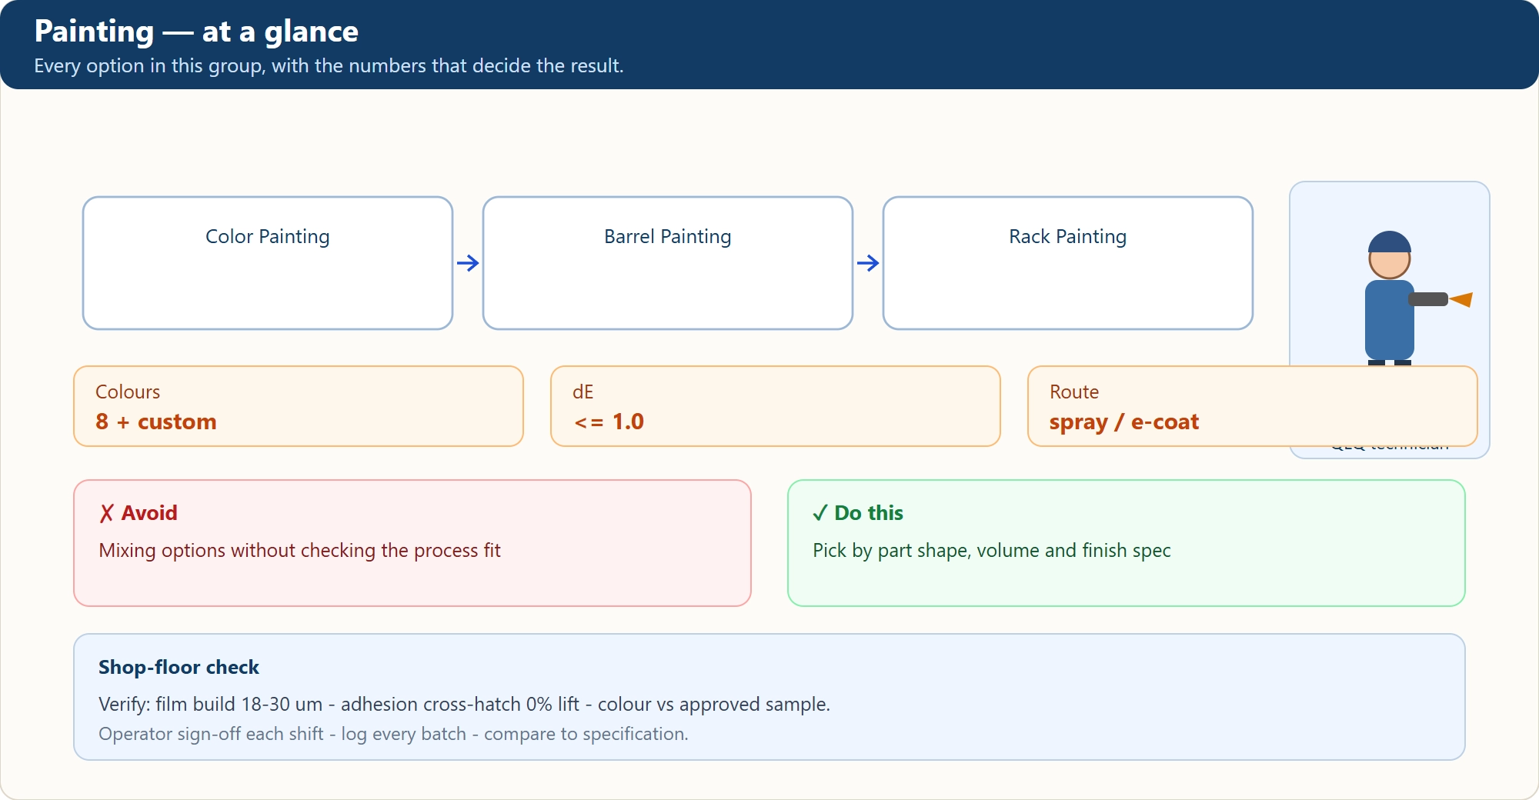1539x800 pixels.
Task: Click the Operator sign-off note line
Action: pyautogui.click(x=393, y=734)
